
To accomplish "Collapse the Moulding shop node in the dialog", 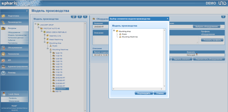I will (x=114, y=31).
